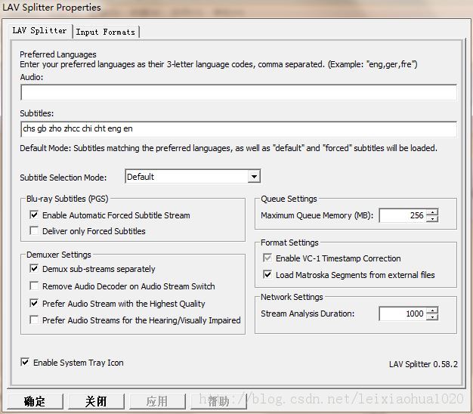The image size is (473, 414).
Task: Increase Stream Analysis Duration with up arrow
Action: [433, 310]
